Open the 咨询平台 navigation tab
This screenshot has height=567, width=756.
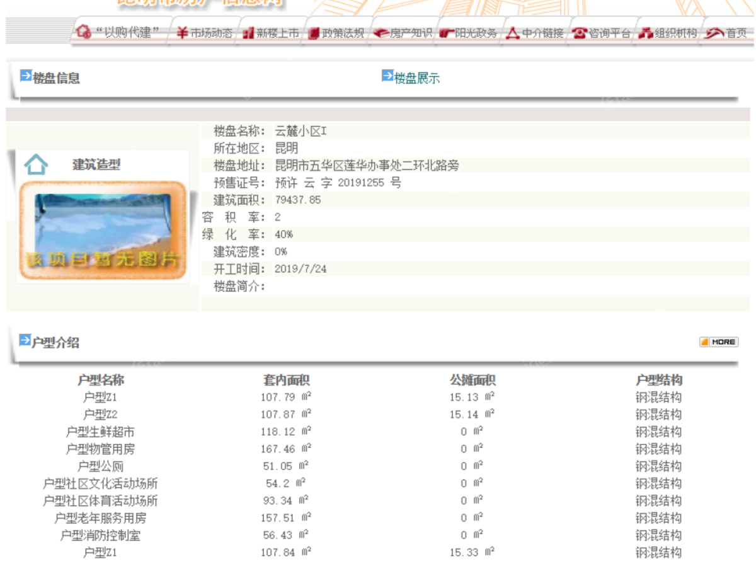(x=610, y=33)
